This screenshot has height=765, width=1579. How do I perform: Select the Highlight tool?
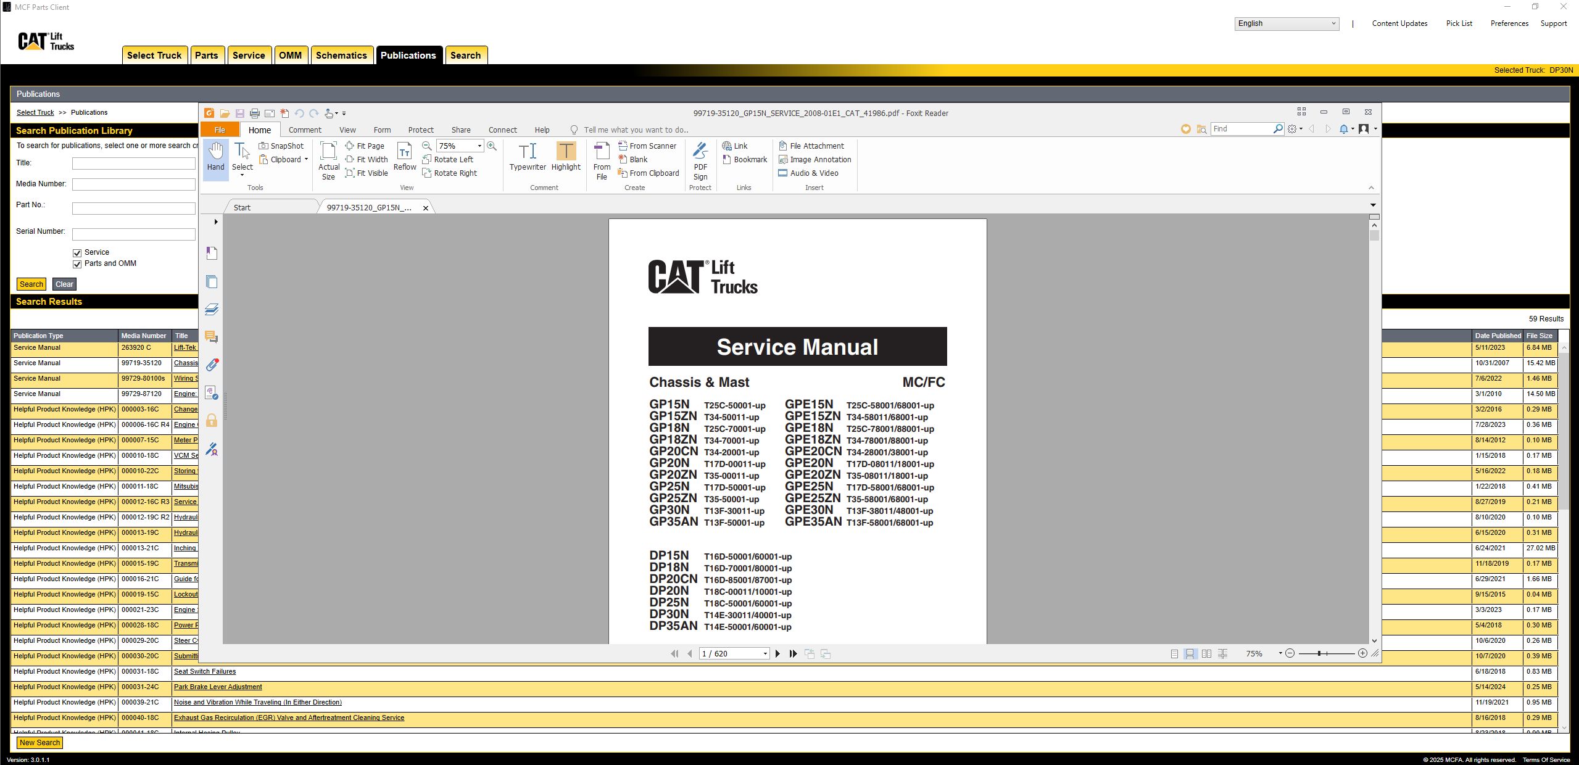(566, 157)
